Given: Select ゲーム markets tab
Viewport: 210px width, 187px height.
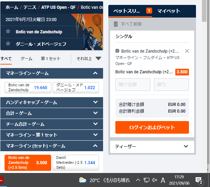Looking at the screenshot, I should (x=26, y=59).
